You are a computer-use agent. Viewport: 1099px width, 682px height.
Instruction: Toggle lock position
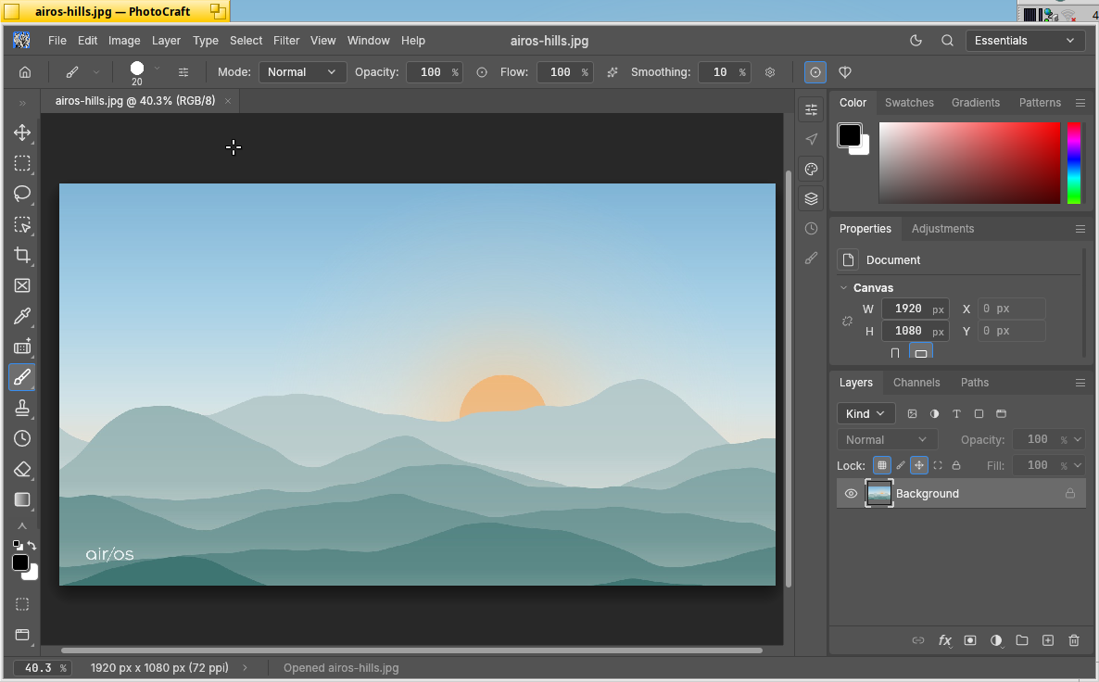pyautogui.click(x=919, y=465)
